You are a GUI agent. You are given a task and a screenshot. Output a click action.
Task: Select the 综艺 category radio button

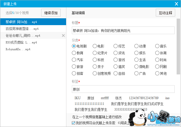[115, 46]
